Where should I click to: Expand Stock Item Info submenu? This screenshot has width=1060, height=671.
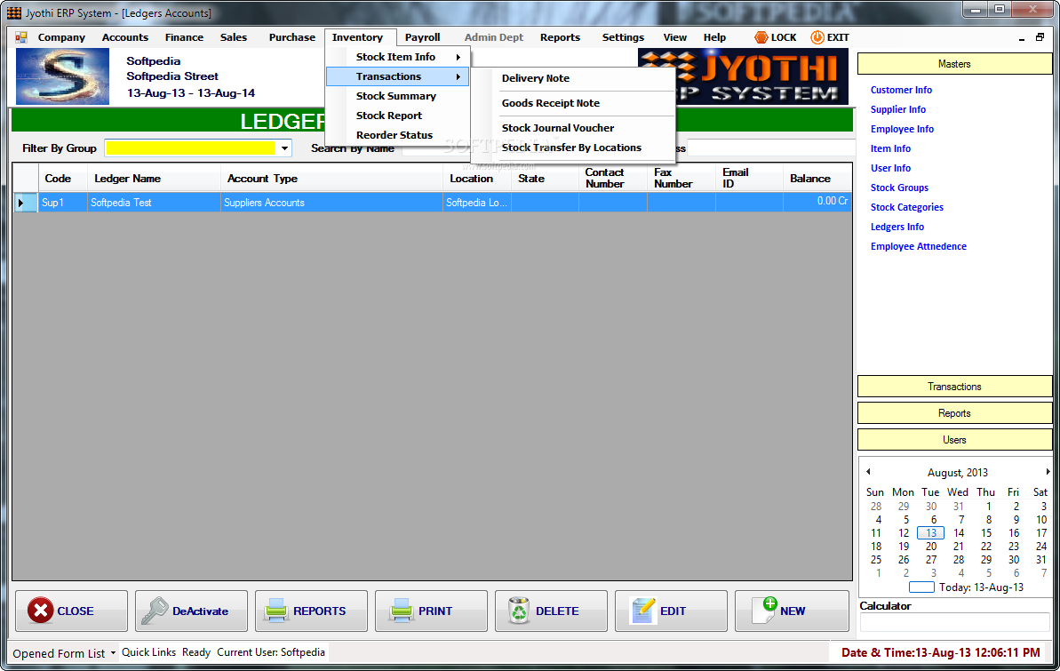coord(397,57)
